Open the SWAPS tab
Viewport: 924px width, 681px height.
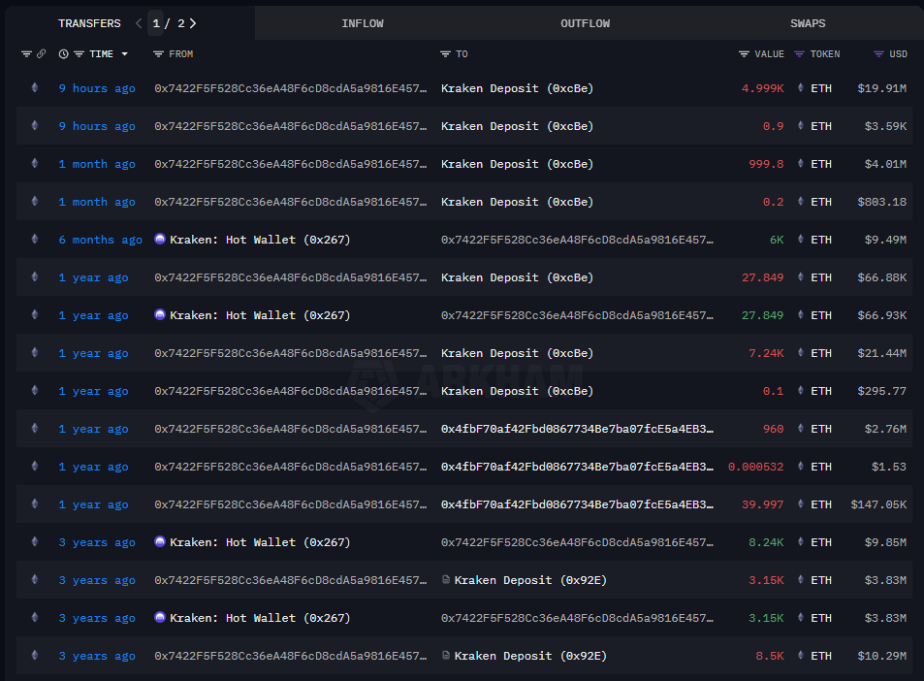(x=808, y=23)
